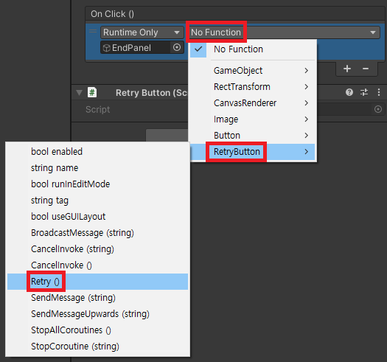Choose StopAllCoroutines () function

(97, 330)
